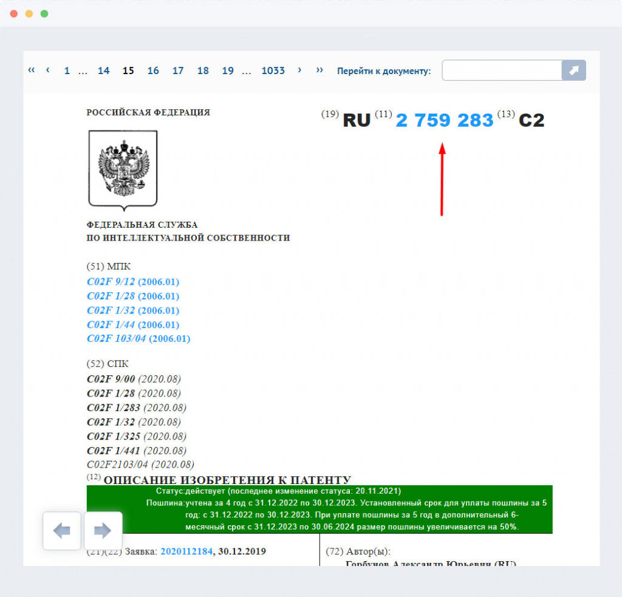Open page 16 of search results
The image size is (622, 597).
click(153, 70)
